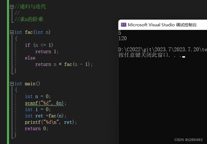Click the //求n的阶乘 comment line
Viewport: 207px width, 144px height.
(x=29, y=19)
